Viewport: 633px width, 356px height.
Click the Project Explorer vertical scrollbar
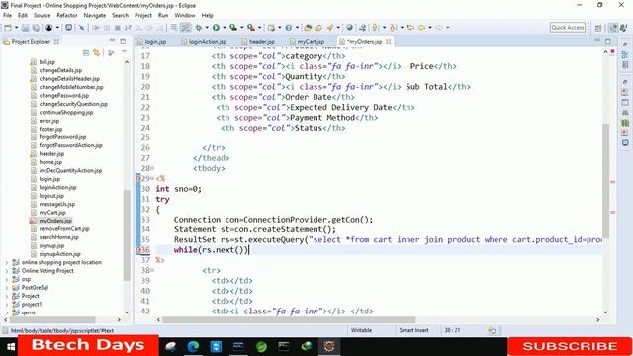(127, 234)
